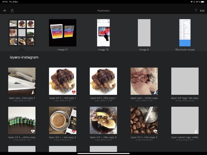
Task: Select the layer-tnf-l...hite copy 4 filename
Action: (x=144, y=137)
